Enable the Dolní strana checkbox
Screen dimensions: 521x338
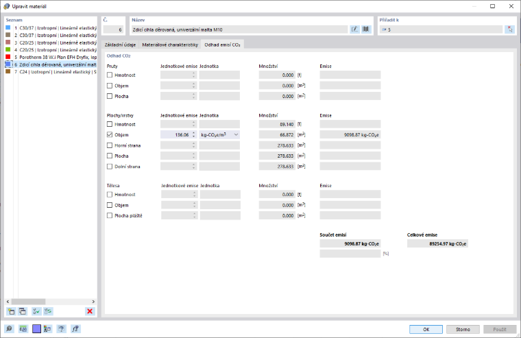coord(110,167)
